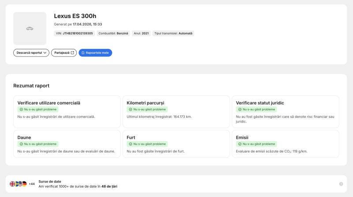Click the UK flag in data sources

(x=12, y=184)
